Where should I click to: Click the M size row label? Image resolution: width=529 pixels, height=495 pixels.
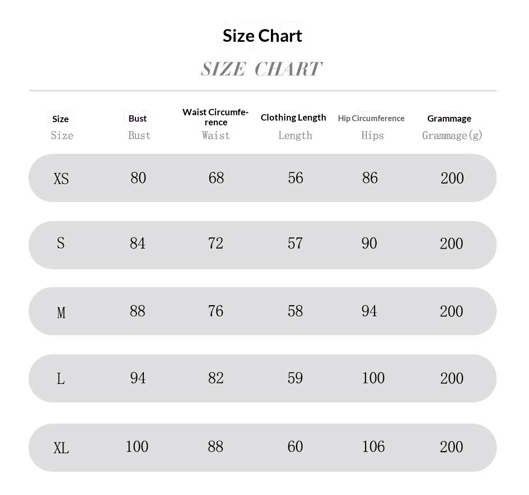[61, 312]
